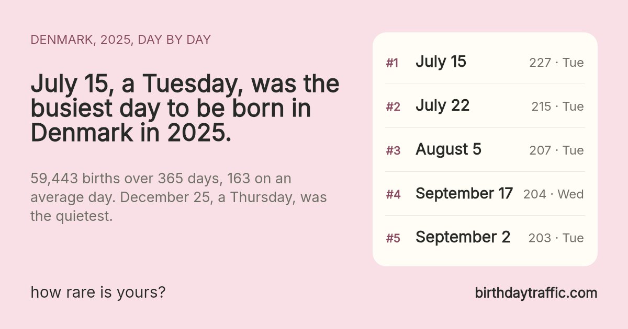Screen dimensions: 628x329
Task: Click the #2 rank badge
Action: coord(393,107)
